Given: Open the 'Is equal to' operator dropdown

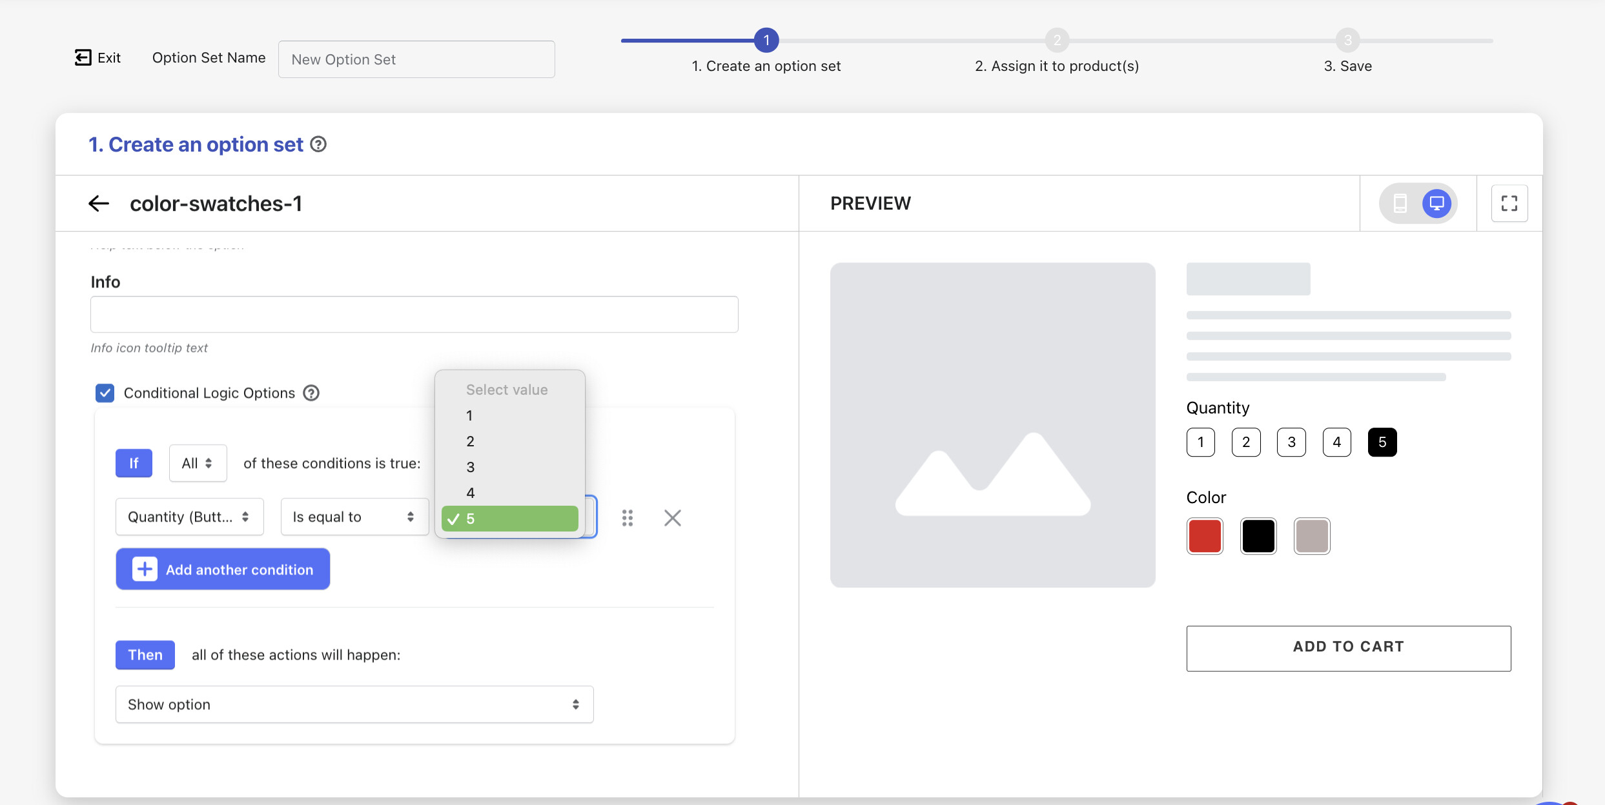Looking at the screenshot, I should click(354, 517).
